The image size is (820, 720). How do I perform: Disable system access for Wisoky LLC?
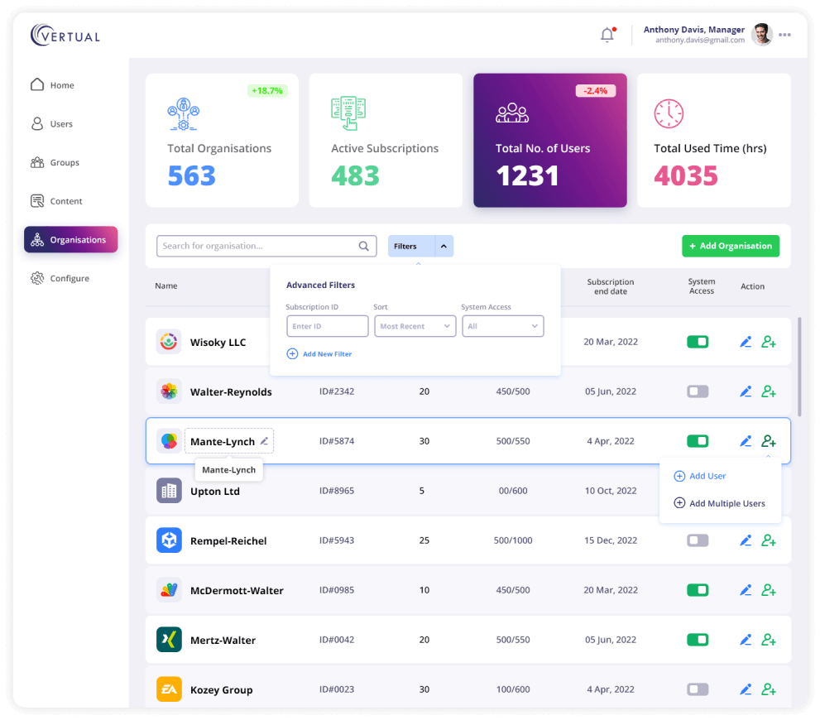[x=698, y=342]
